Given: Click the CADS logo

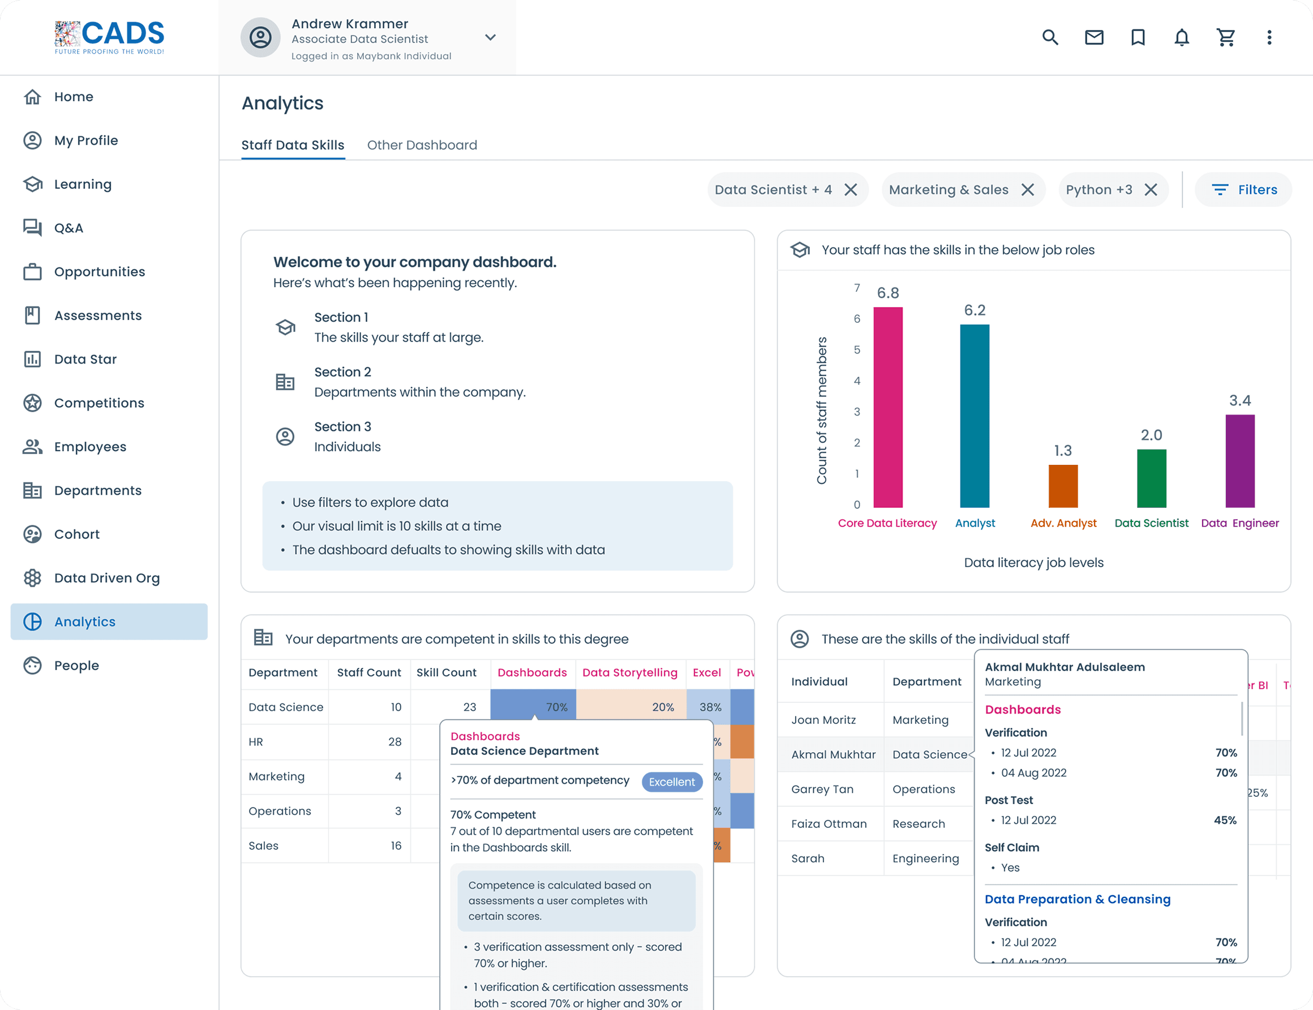Looking at the screenshot, I should click(x=109, y=37).
